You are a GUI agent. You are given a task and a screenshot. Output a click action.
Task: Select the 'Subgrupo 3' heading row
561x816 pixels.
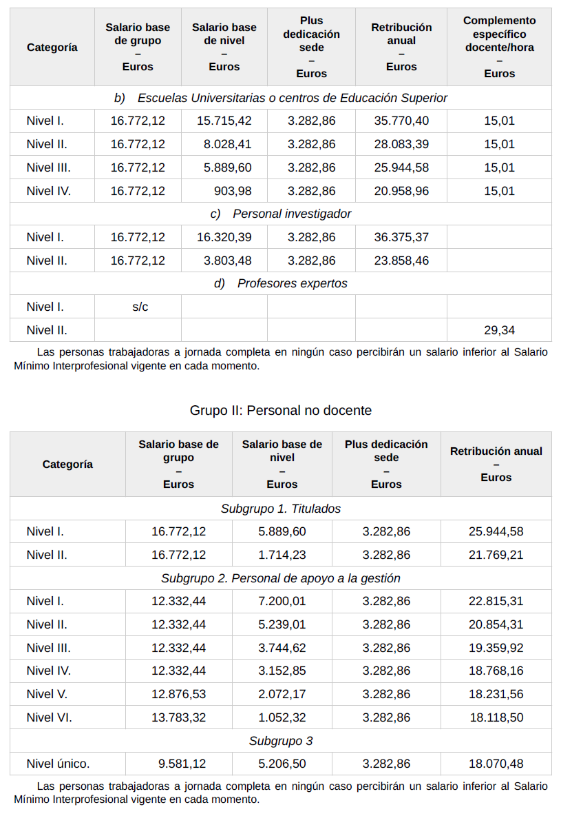pos(281,741)
